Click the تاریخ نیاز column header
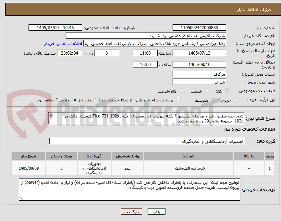Screen dimensions: 281x221 pyautogui.click(x=29, y=156)
